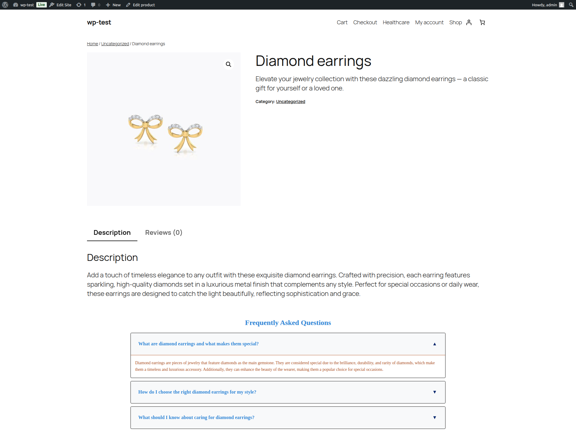Viewport: 576px width, 443px height.
Task: Open the Uncategorized category link
Action: click(x=115, y=43)
